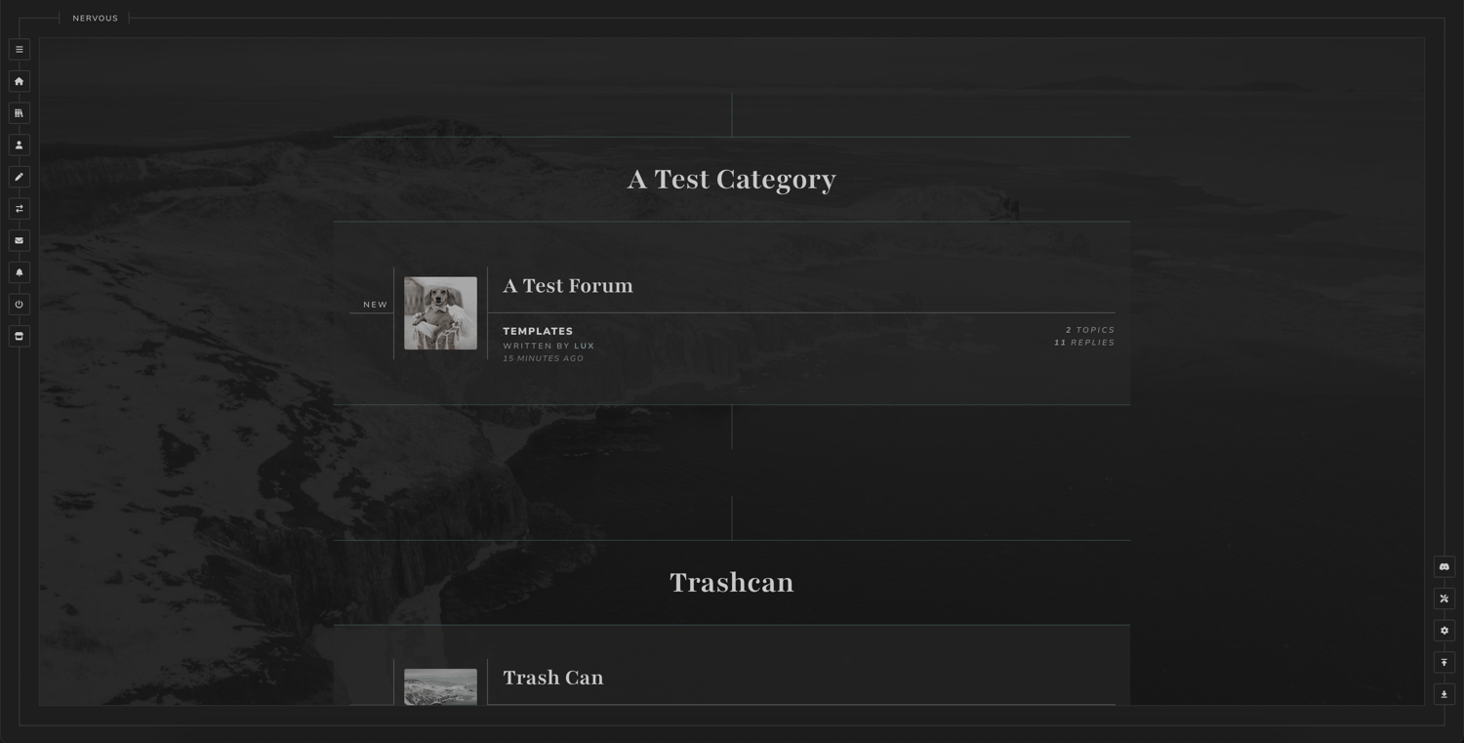Click the crossed tools icon

click(1444, 599)
